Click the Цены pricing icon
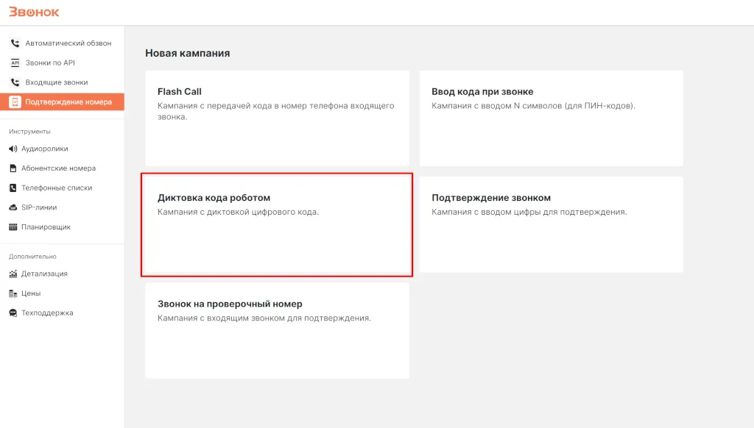This screenshot has height=428, width=754. point(13,293)
